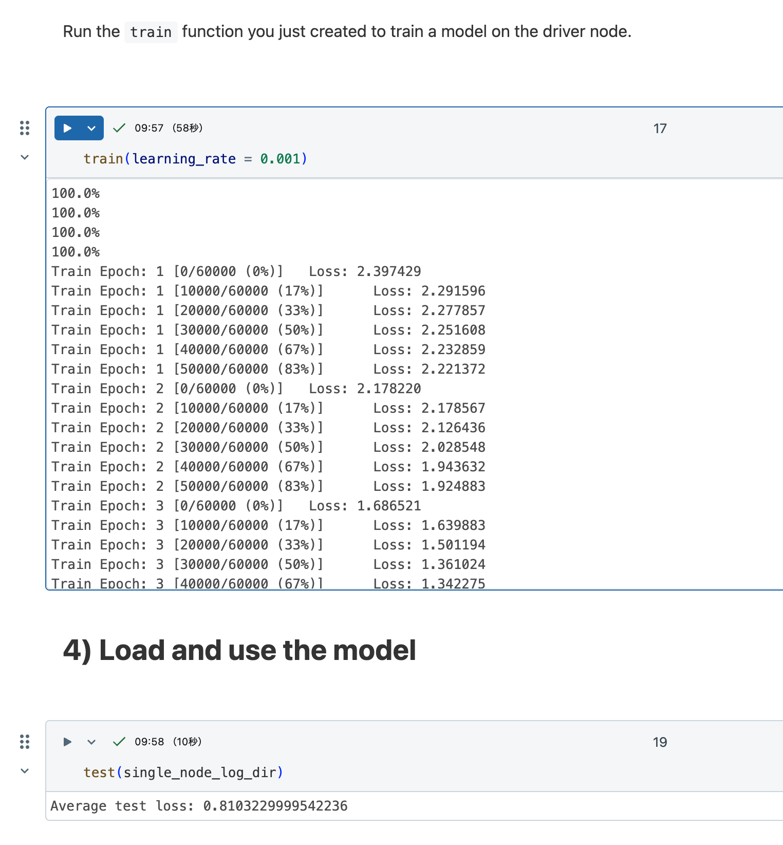Collapse the train(learning_rate) cell with its chevron
This screenshot has width=783, height=845.
tap(25, 157)
